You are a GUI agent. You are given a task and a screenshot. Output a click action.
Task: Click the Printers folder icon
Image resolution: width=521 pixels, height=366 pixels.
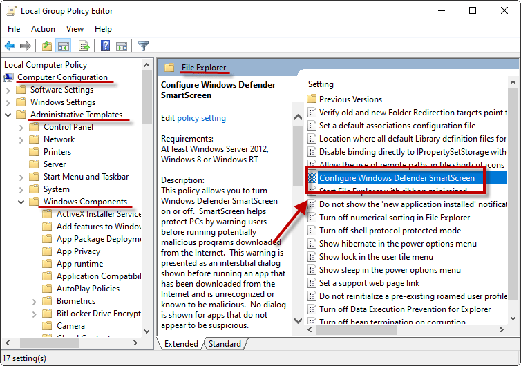(34, 152)
